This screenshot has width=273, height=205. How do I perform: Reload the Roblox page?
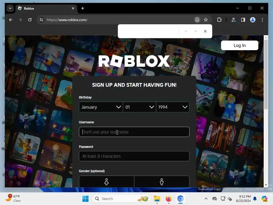pyautogui.click(x=30, y=20)
